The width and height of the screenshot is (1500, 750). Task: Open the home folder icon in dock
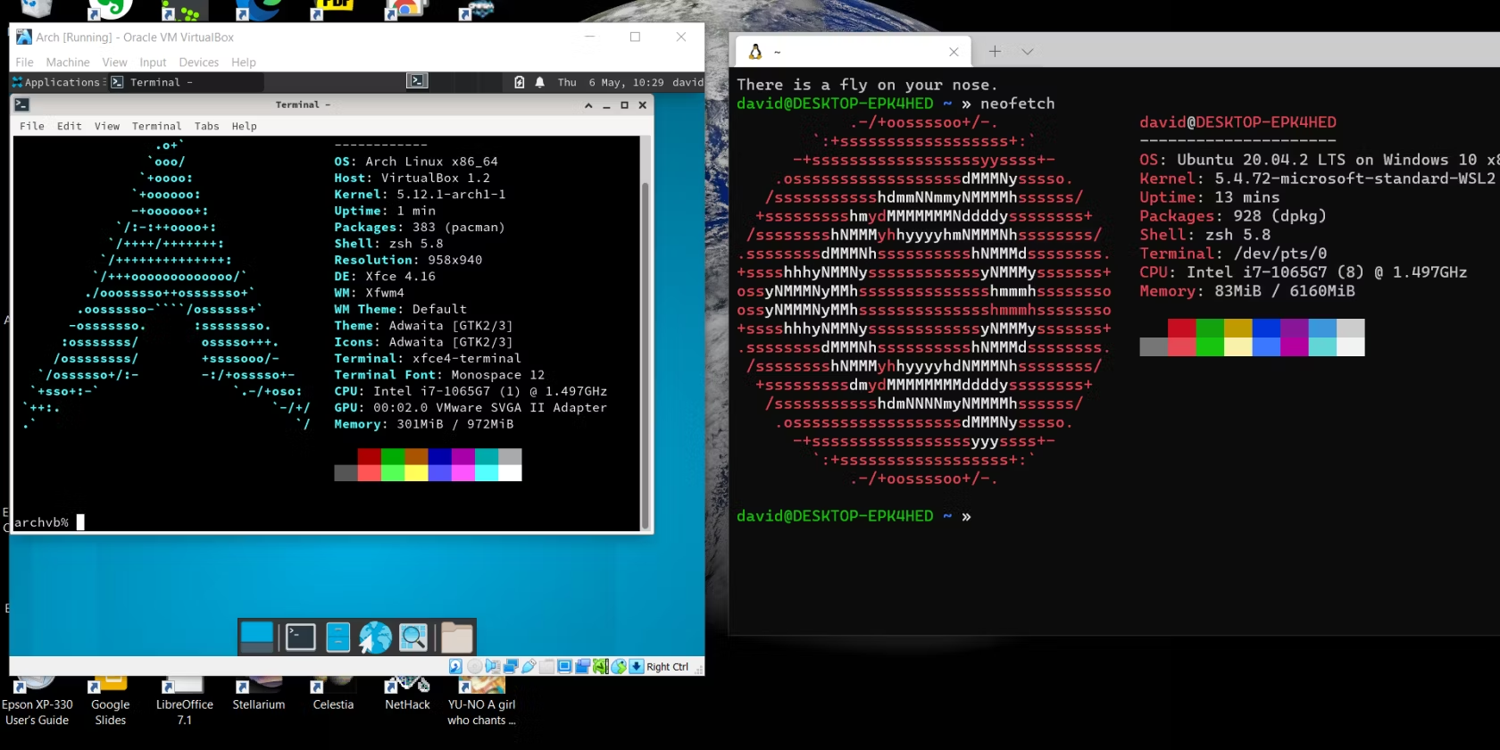point(456,637)
